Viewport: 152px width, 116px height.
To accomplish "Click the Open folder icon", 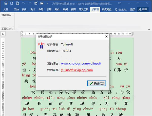I will click(42, 3).
